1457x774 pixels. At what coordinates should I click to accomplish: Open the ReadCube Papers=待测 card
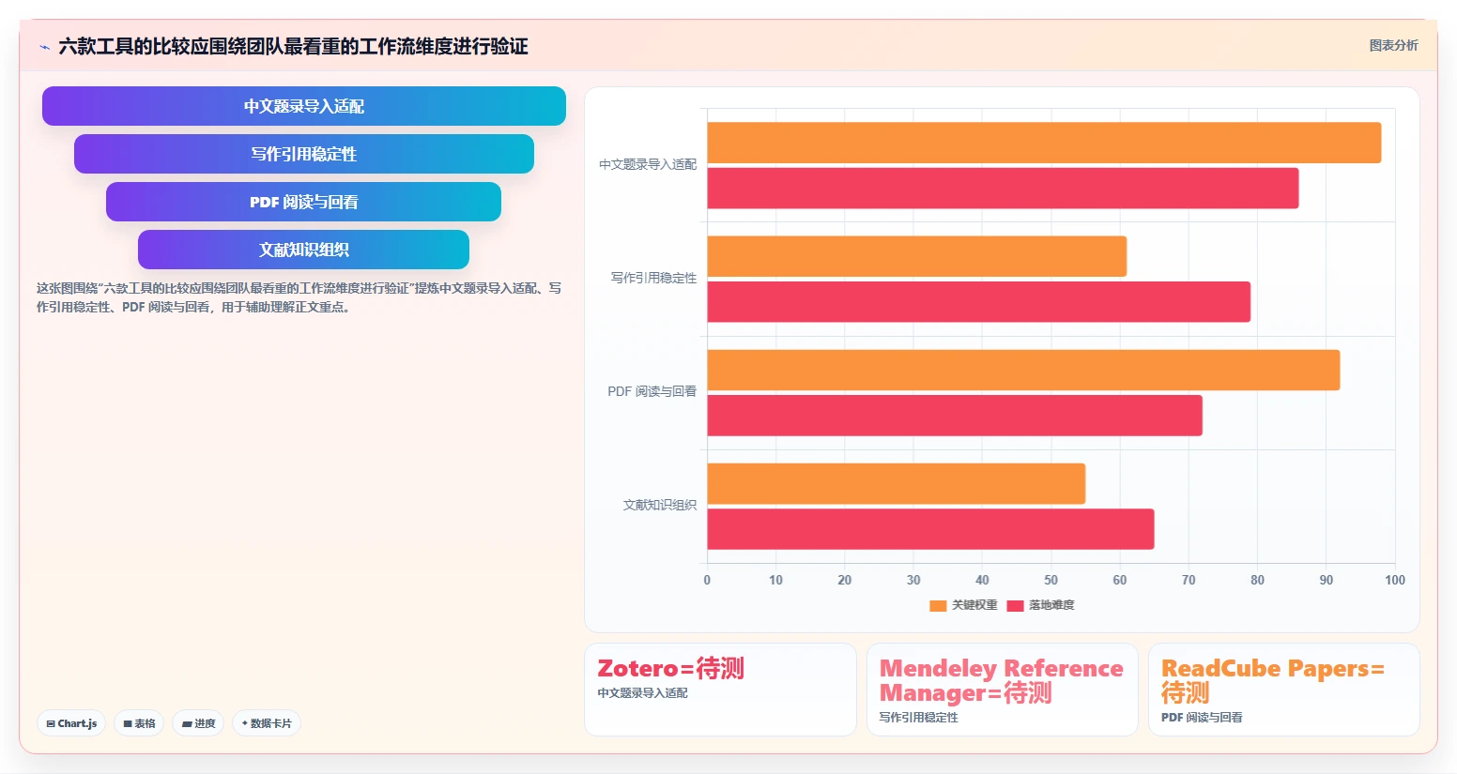[1284, 690]
